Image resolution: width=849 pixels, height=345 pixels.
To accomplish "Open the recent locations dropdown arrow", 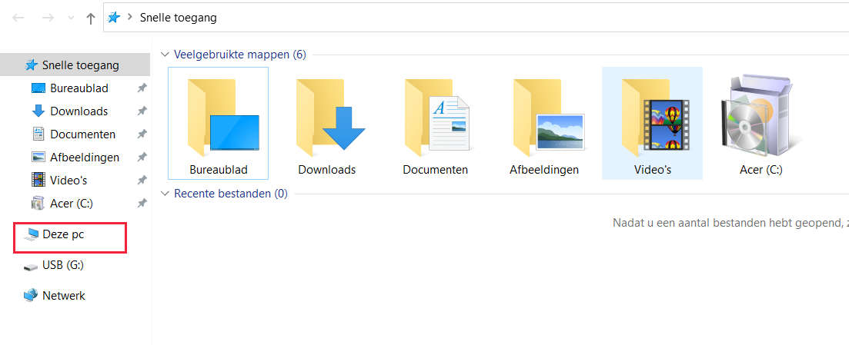I will (x=70, y=18).
